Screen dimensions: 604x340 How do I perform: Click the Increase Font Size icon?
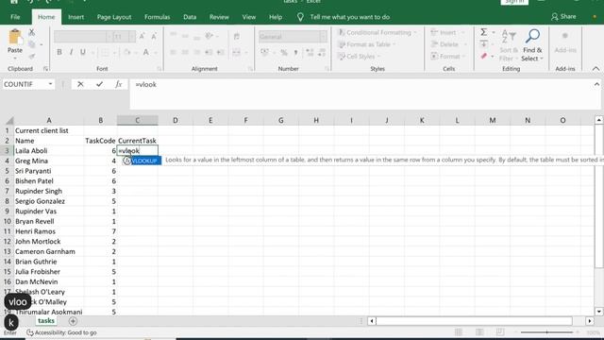pyautogui.click(x=142, y=37)
